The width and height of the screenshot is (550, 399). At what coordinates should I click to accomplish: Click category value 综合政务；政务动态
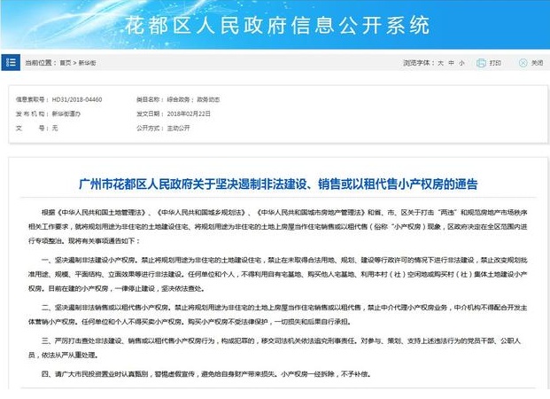[x=193, y=99]
